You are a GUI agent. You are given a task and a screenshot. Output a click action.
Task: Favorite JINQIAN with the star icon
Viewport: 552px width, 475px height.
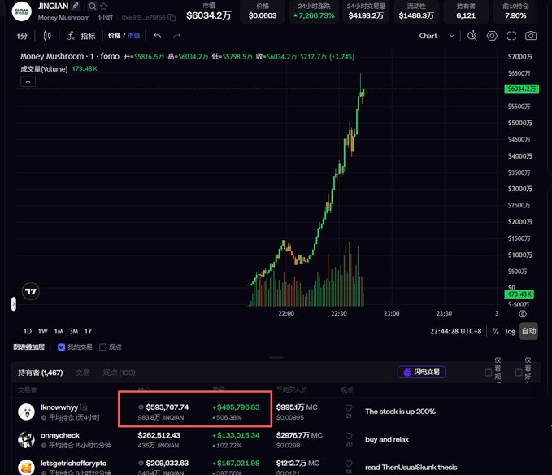[x=104, y=6]
